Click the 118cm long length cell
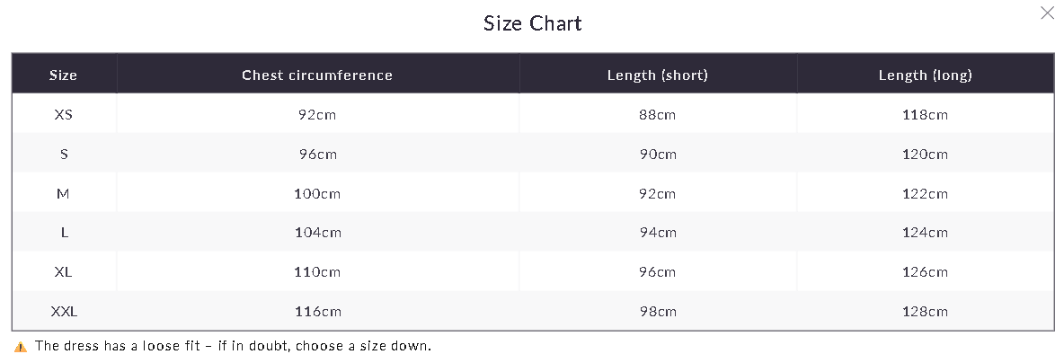Viewport: 1064px width, 363px height. pyautogui.click(x=925, y=115)
